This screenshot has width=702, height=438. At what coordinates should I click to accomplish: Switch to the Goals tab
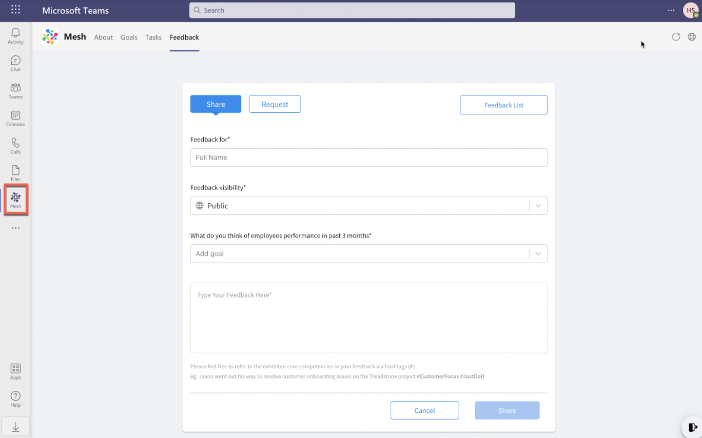(129, 37)
